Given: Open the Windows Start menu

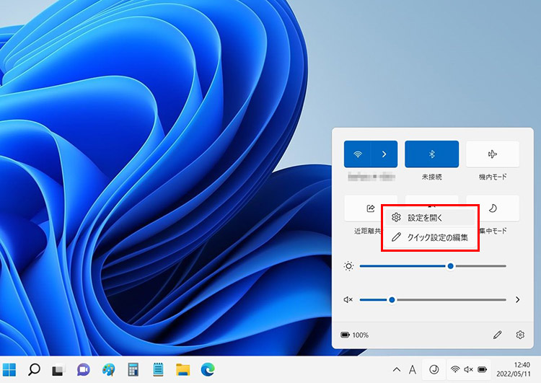Looking at the screenshot, I should [10, 369].
